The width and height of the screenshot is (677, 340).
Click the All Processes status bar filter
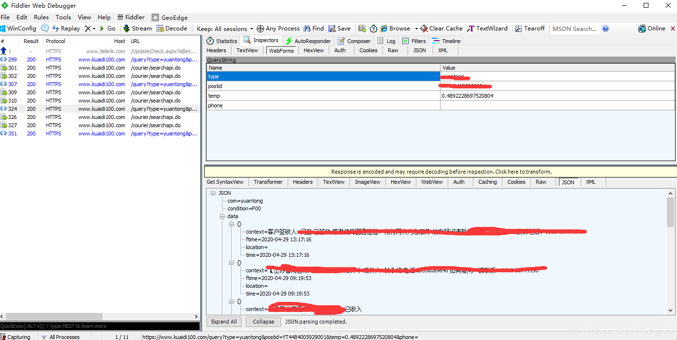(60, 337)
